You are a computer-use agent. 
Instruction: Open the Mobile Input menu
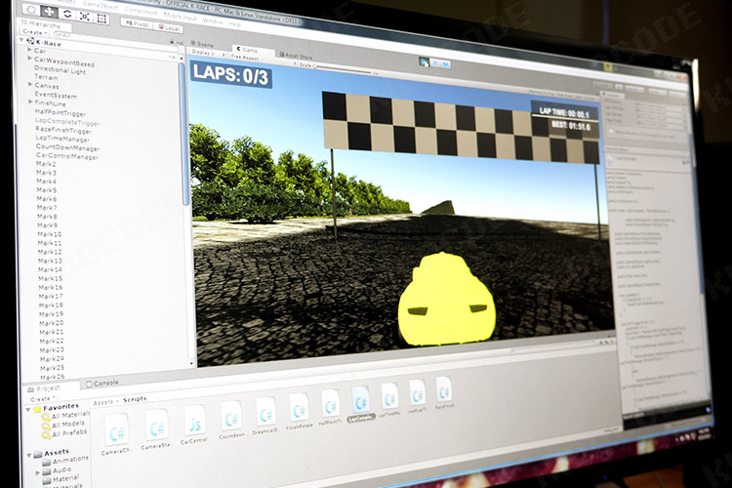tap(180, 16)
